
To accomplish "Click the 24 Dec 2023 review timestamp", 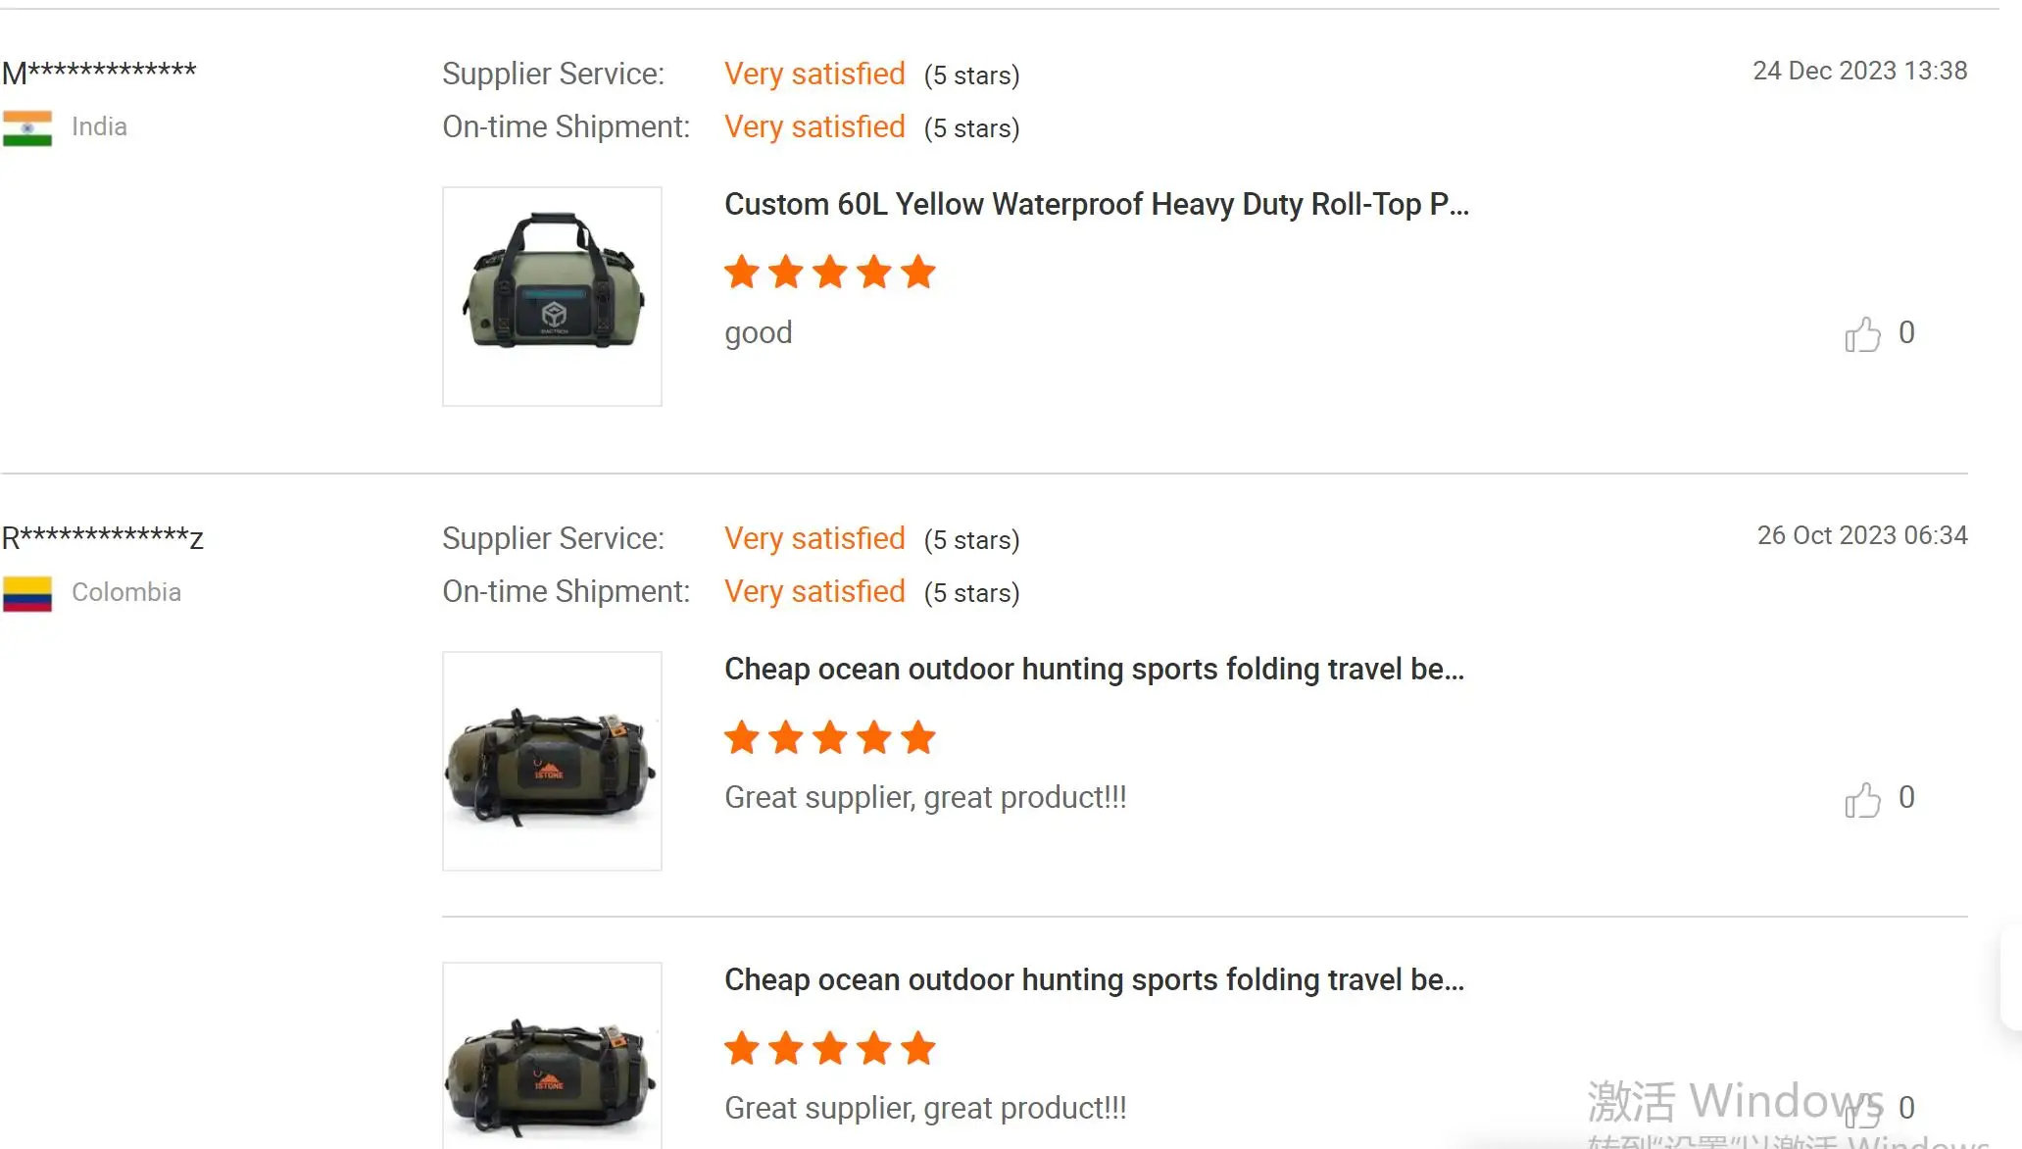I will pyautogui.click(x=1859, y=71).
